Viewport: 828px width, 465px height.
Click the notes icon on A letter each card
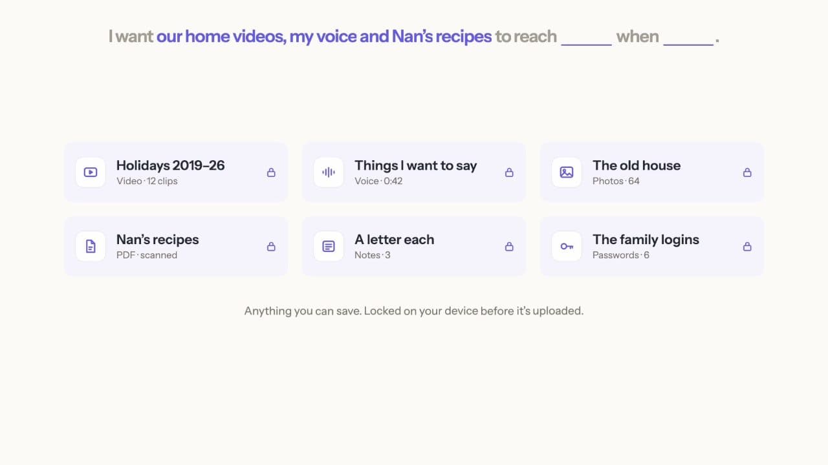[x=329, y=247]
